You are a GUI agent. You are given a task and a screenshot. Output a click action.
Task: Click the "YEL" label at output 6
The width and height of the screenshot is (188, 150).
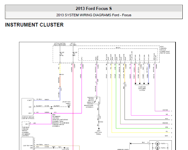167,132
